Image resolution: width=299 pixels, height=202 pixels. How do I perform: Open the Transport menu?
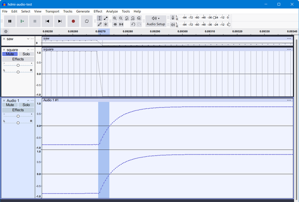pyautogui.click(x=52, y=11)
